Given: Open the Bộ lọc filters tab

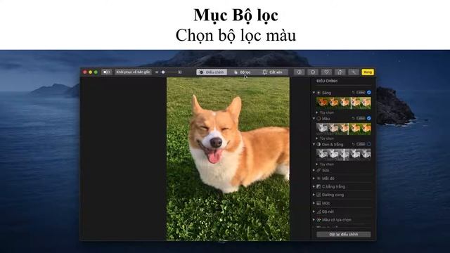Looking at the screenshot, I should click(x=242, y=72).
